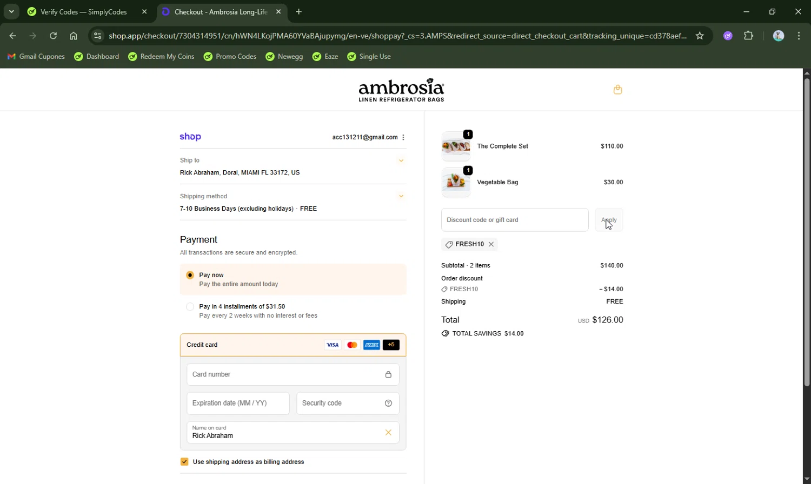Click the Vegetable Bag product thumbnail
This screenshot has height=484, width=811.
click(x=456, y=183)
